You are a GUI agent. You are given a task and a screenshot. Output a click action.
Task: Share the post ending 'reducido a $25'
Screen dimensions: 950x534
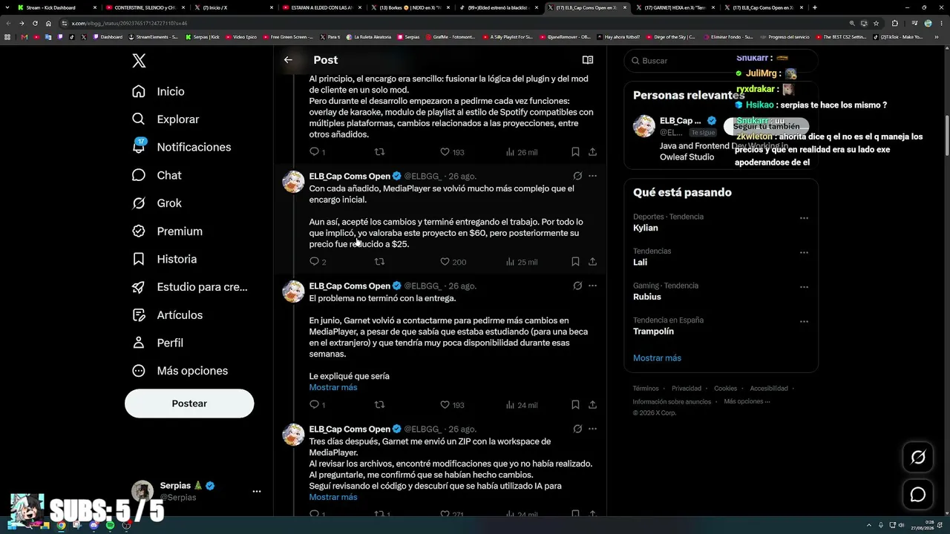[592, 262]
